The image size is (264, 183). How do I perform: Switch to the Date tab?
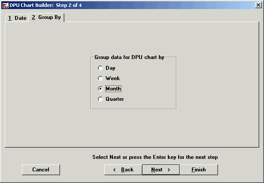(x=17, y=18)
